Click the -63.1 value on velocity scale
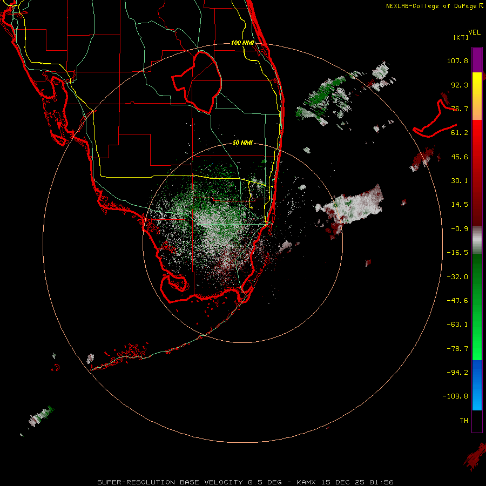This screenshot has width=486, height=486. tap(457, 325)
